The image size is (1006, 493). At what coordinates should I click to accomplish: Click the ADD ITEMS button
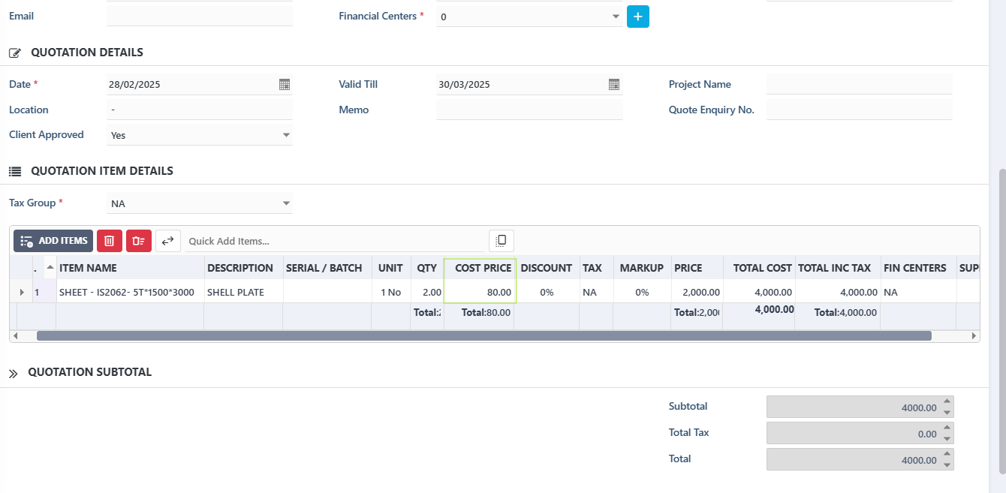(53, 241)
